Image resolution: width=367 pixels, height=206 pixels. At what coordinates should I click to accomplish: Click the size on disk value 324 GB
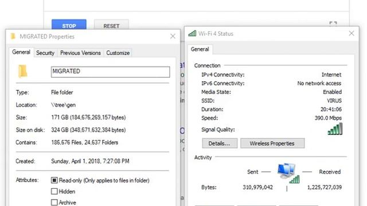click(88, 130)
